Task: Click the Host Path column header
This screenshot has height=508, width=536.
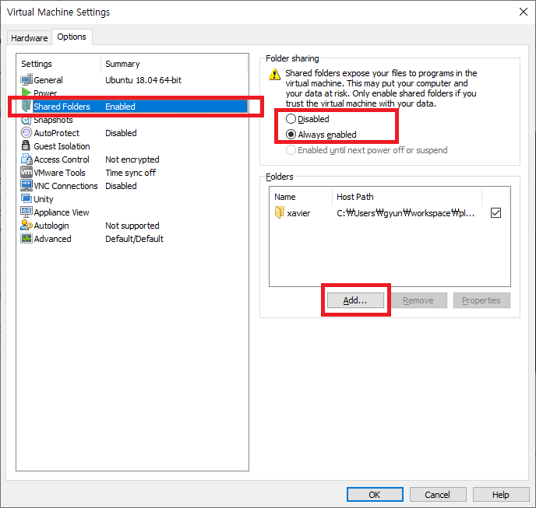Action: tap(407, 197)
